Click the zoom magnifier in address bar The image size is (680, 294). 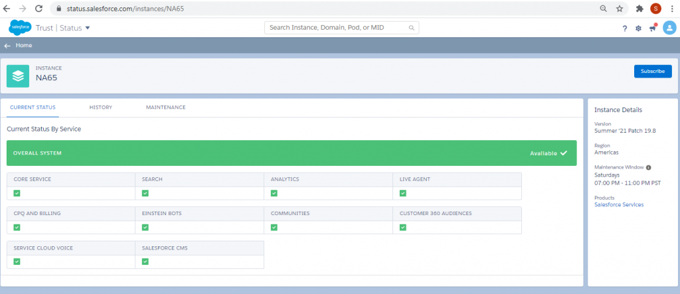pos(603,9)
